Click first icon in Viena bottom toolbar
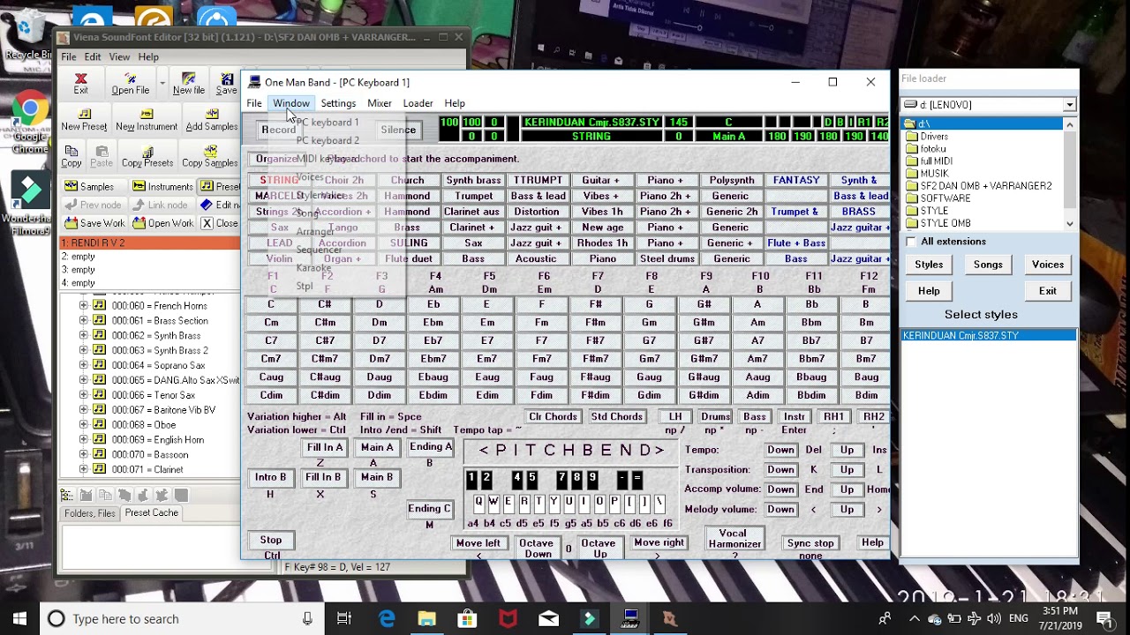The height and width of the screenshot is (635, 1130). click(x=67, y=496)
